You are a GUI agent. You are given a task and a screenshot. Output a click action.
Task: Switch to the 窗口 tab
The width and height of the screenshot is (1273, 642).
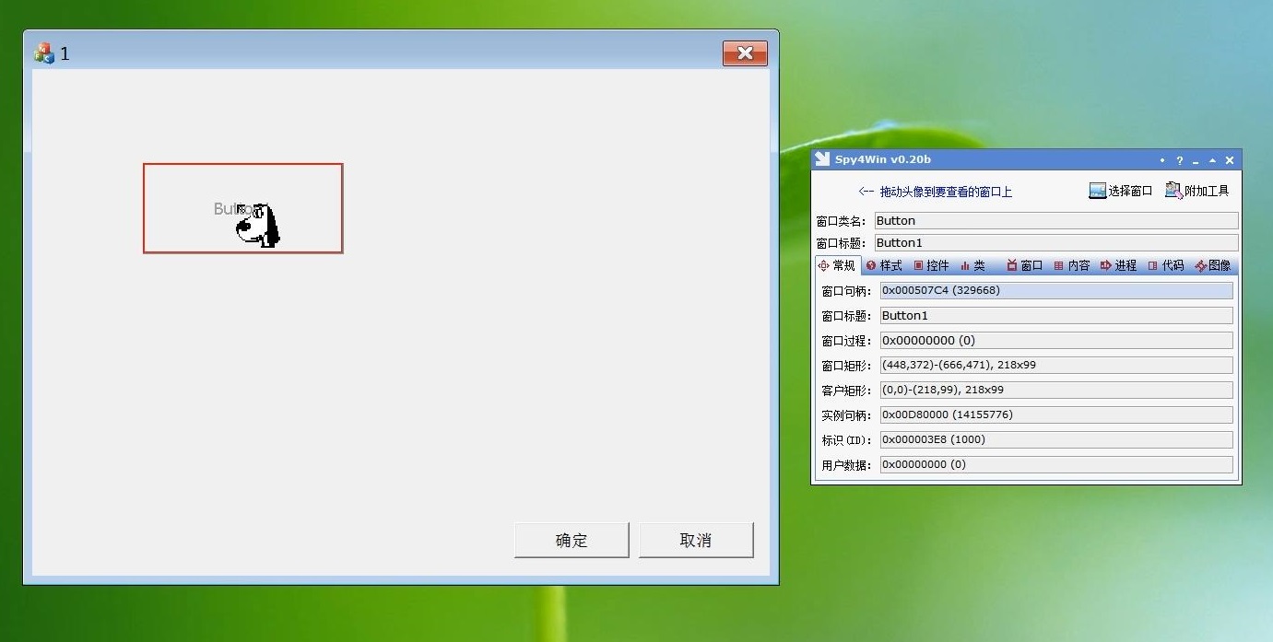(x=1024, y=265)
